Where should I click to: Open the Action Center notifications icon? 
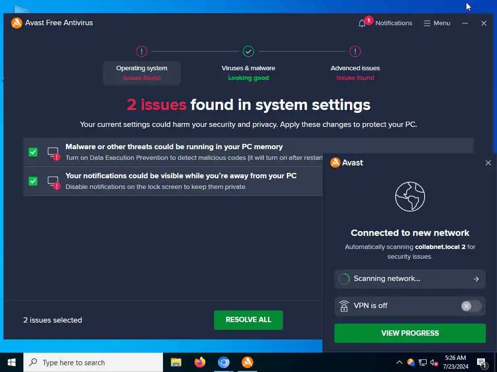point(481,362)
